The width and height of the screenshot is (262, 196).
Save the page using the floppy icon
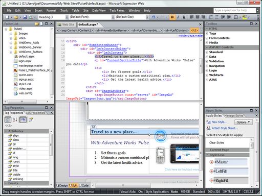point(25,17)
